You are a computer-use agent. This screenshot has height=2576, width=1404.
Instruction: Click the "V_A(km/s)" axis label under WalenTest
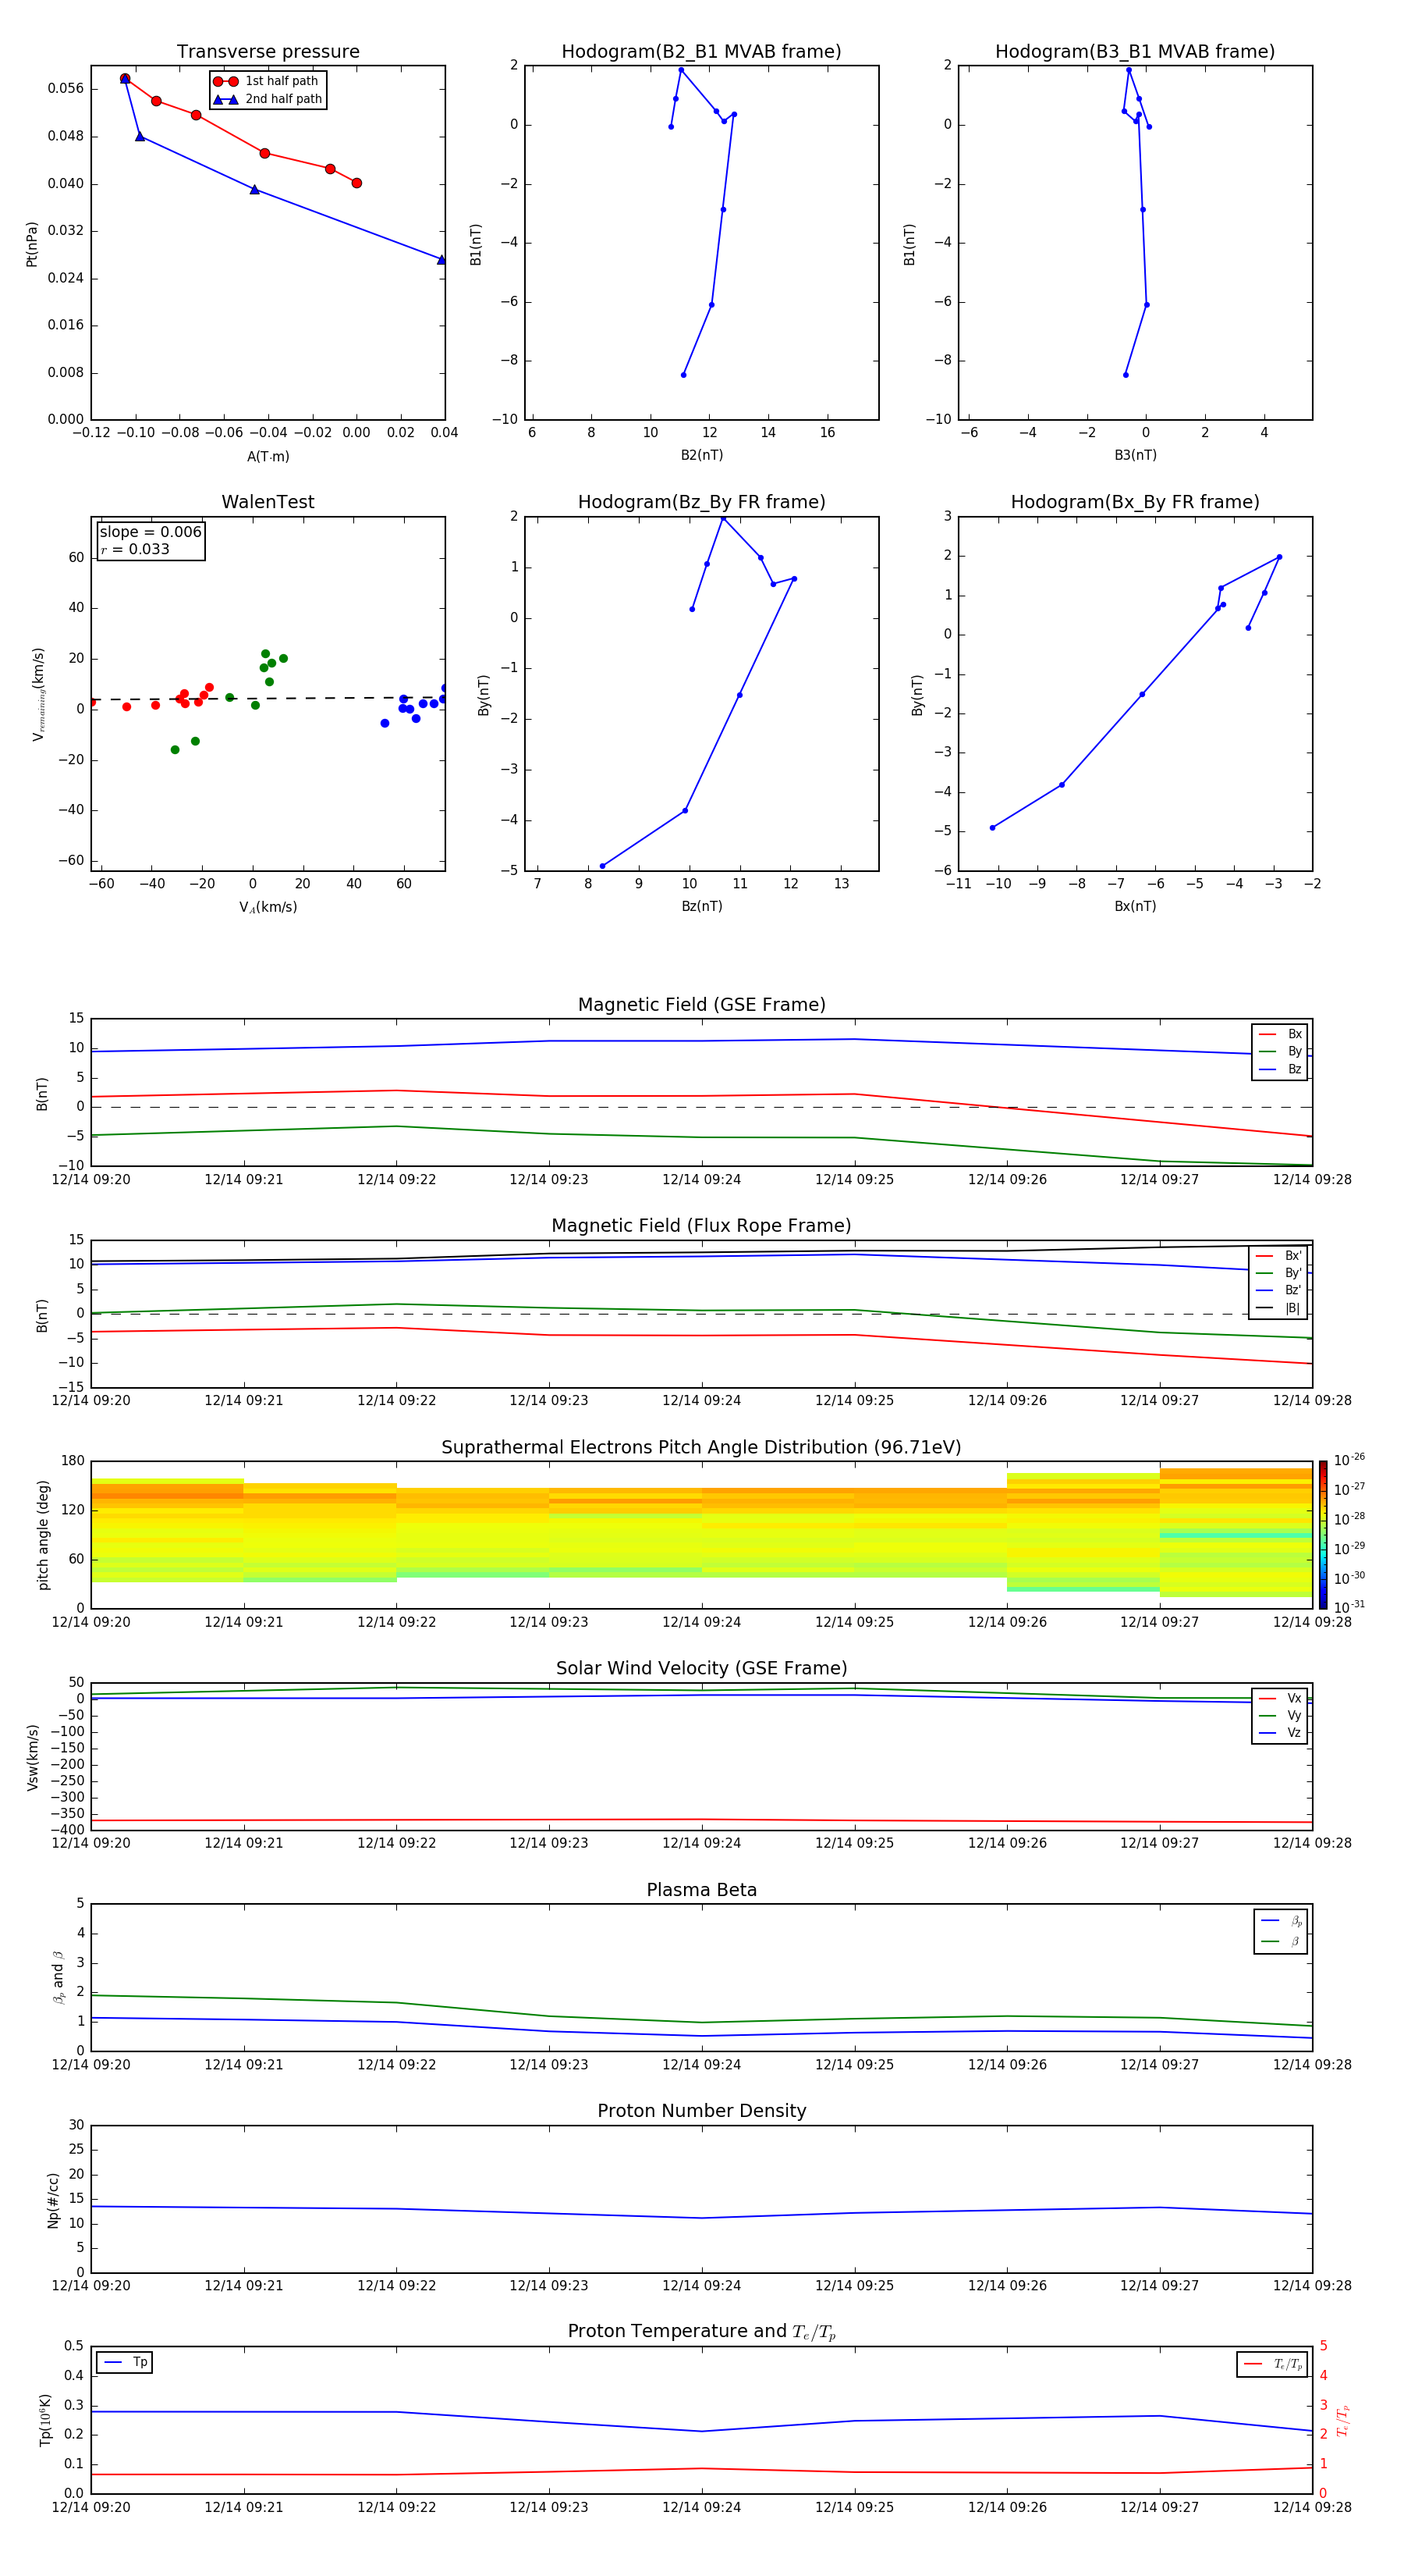coord(268,907)
